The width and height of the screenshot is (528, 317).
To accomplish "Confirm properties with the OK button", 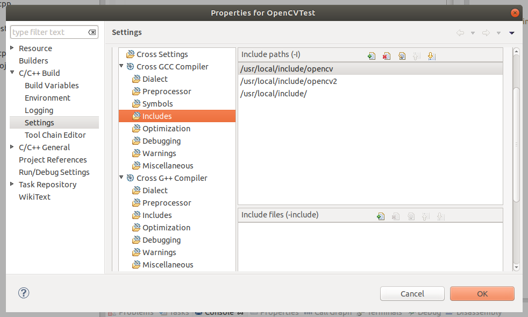I will tap(482, 294).
